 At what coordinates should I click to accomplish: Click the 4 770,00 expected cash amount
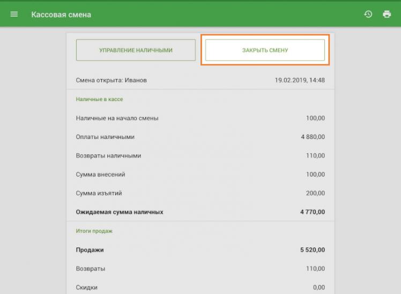coord(313,212)
